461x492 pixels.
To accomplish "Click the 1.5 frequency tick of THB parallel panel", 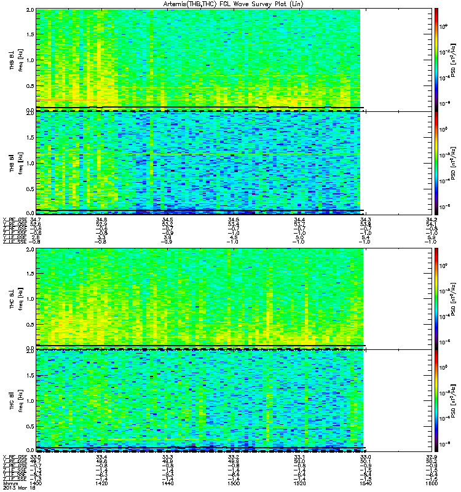I will click(x=30, y=137).
